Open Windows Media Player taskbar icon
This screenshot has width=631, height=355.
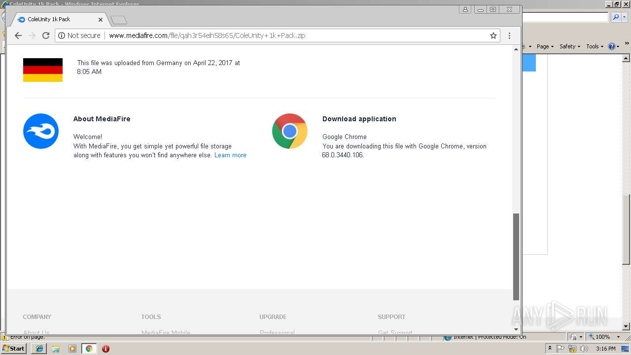[x=72, y=349]
